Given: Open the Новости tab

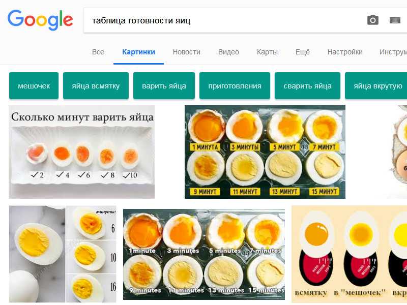Looking at the screenshot, I should [187, 52].
